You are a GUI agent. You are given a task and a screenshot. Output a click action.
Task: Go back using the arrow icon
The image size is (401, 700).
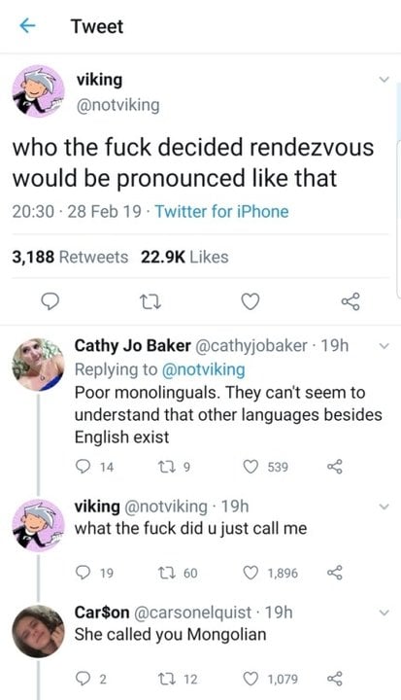click(27, 26)
